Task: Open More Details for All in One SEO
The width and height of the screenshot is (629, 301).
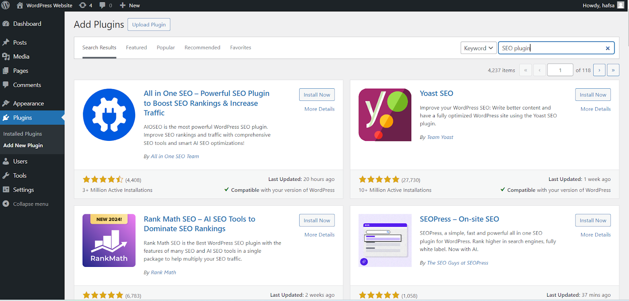Action: tap(320, 109)
